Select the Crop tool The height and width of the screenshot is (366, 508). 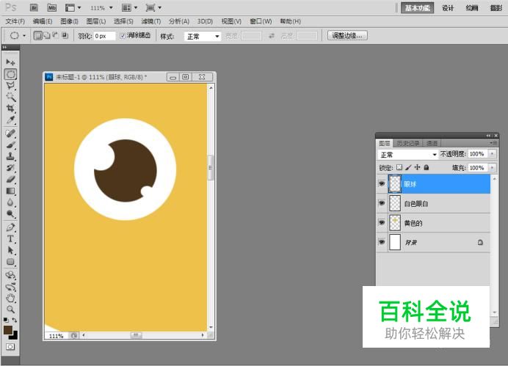coord(10,109)
